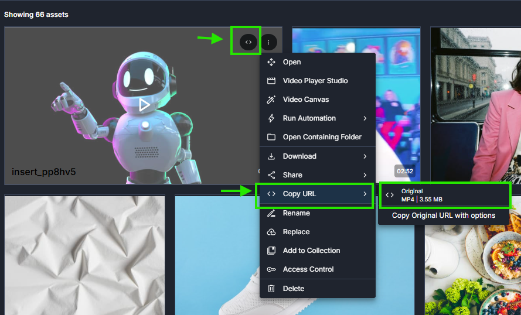Click the copy URL code icon on robot asset
Image resolution: width=521 pixels, height=315 pixels.
(248, 42)
